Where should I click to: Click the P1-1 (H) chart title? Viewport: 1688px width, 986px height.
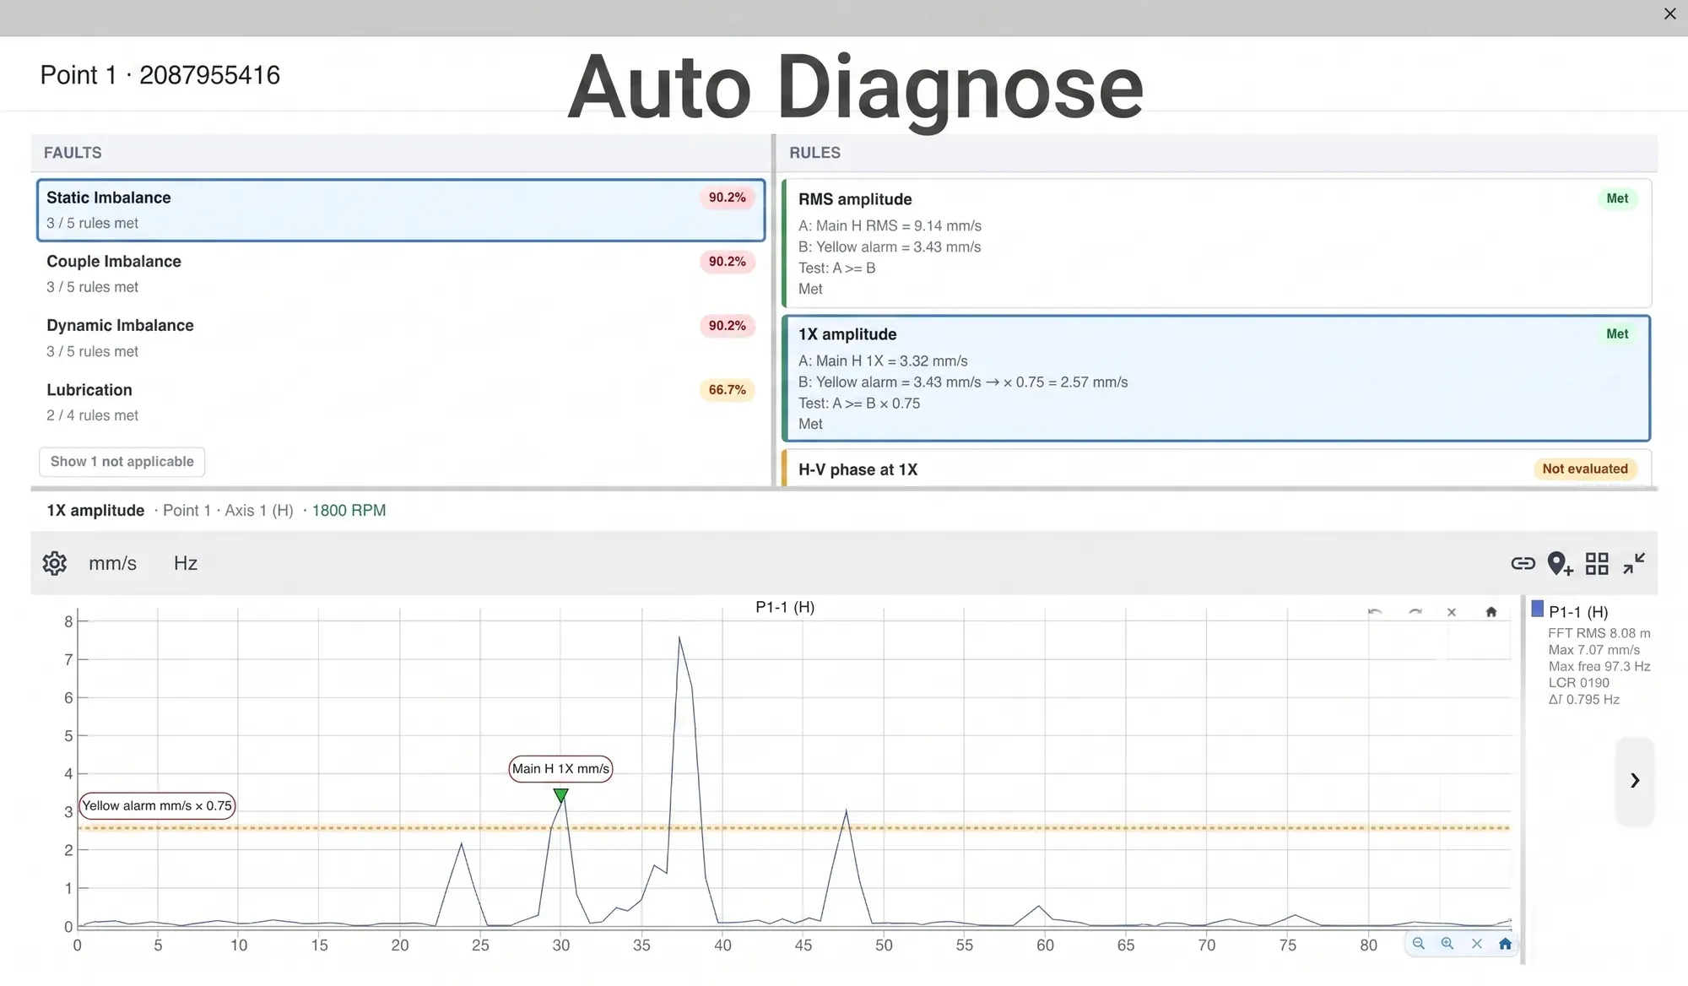785,607
